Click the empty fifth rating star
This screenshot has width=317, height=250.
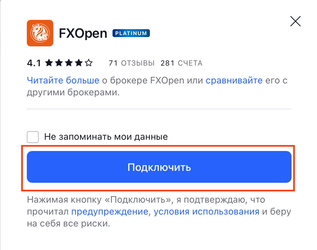pyautogui.click(x=89, y=63)
